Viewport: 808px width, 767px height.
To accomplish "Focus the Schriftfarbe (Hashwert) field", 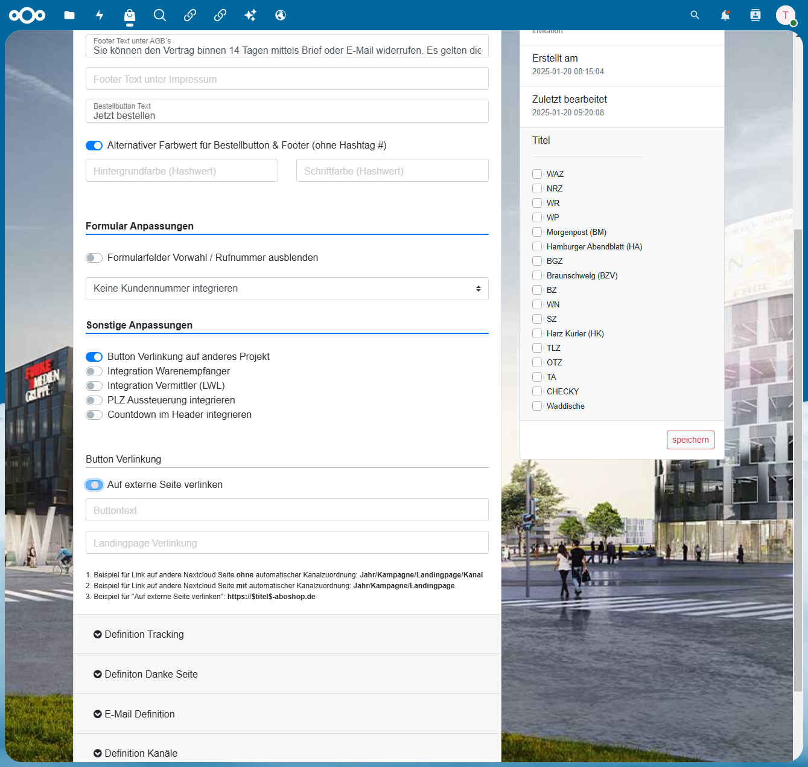I will point(392,170).
